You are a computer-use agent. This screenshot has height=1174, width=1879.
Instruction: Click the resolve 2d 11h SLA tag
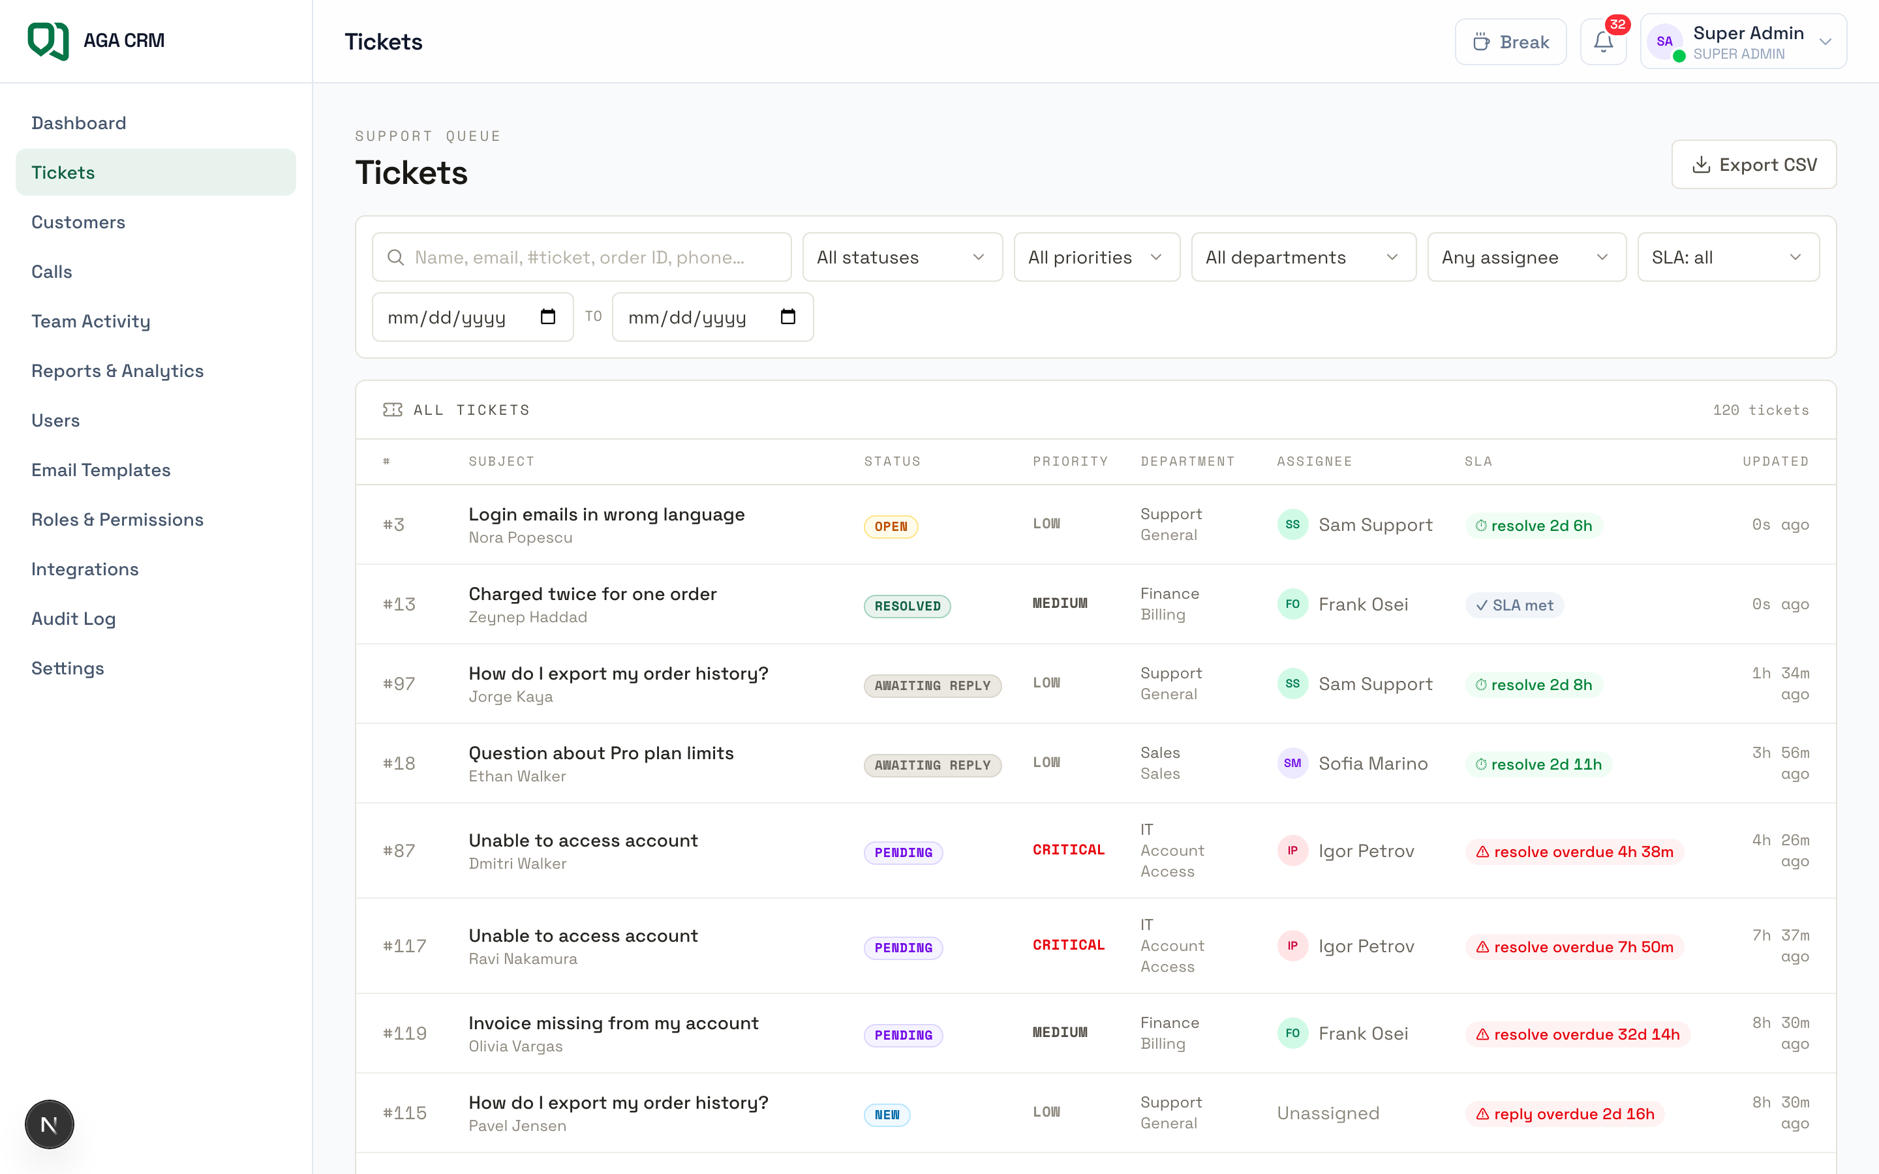tap(1538, 764)
